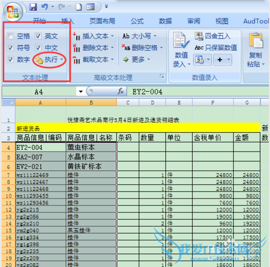Switch to the 开始 tab

pyautogui.click(x=39, y=21)
